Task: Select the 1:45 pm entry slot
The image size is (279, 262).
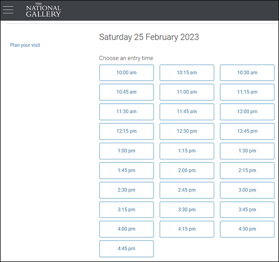Action: [127, 171]
